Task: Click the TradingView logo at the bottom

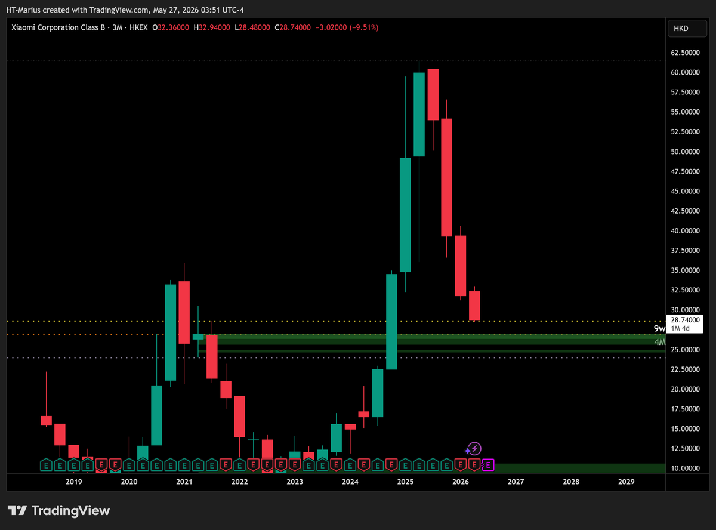Action: tap(58, 510)
